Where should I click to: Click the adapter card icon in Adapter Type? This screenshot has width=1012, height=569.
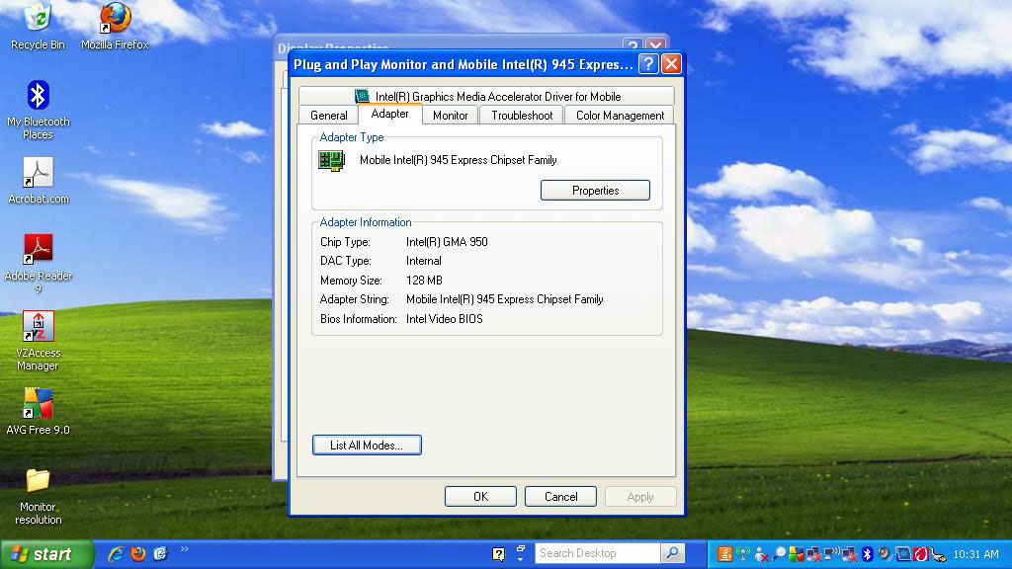click(x=332, y=160)
